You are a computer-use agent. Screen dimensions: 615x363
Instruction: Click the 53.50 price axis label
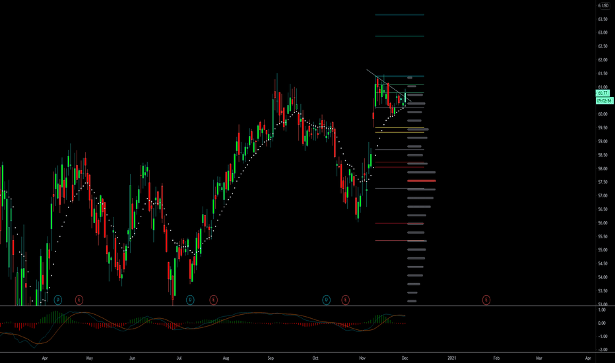click(x=602, y=291)
